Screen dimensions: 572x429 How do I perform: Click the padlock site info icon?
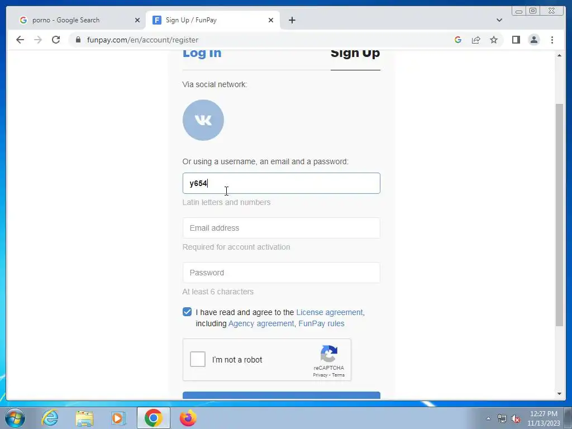(78, 40)
